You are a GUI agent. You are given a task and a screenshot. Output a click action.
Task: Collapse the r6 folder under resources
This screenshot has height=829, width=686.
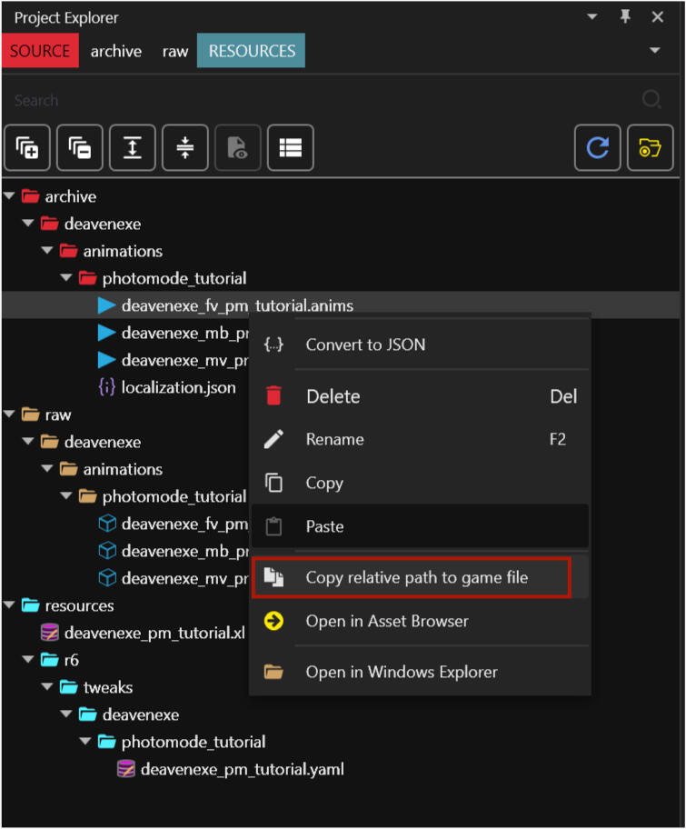pyautogui.click(x=28, y=660)
